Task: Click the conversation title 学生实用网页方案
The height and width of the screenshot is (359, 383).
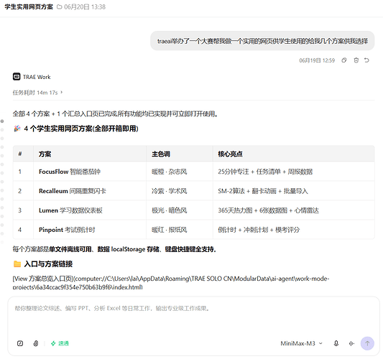Action: pyautogui.click(x=29, y=7)
